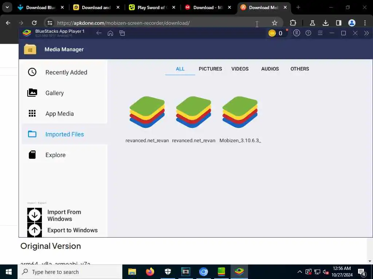Viewport: 373px width, 279px height.
Task: Open Chrome profile avatar
Action: 352,23
